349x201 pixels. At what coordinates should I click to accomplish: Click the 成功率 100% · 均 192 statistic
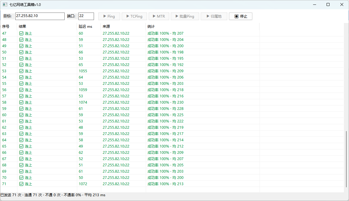(x=166, y=65)
